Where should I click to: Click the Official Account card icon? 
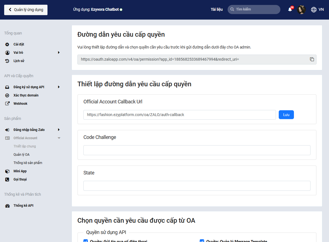coord(7,138)
